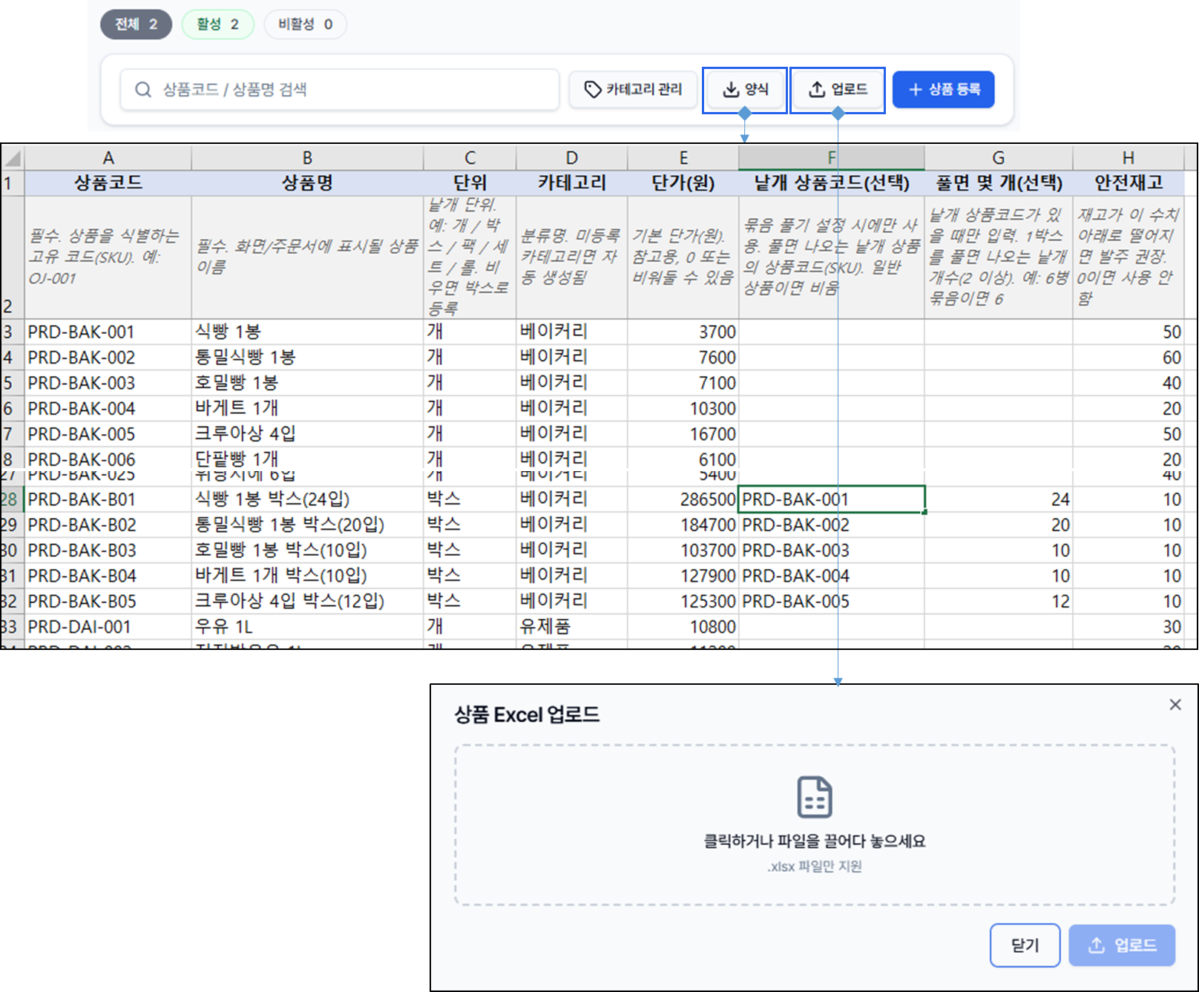Click the 상품 등록 button

click(x=943, y=89)
